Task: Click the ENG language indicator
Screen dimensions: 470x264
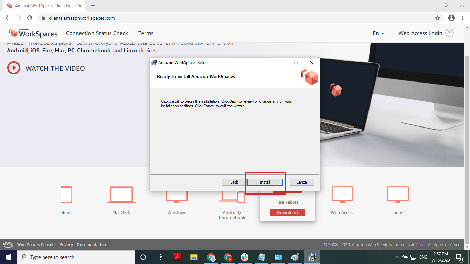Action: coord(423,257)
